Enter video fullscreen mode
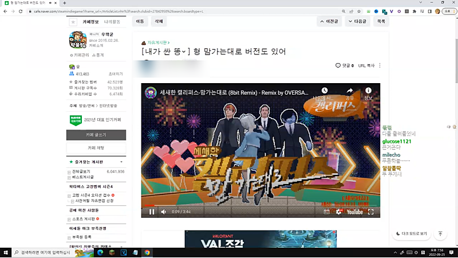Image resolution: width=458 pixels, height=258 pixels. tap(370, 212)
